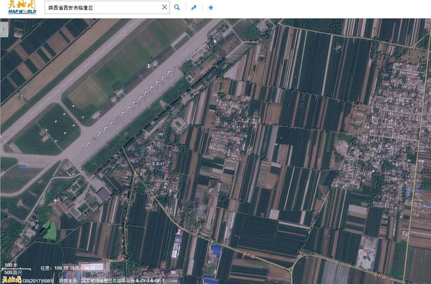Click the 100 米 scale label
Image resolution: width=431 pixels, height=284 pixels.
coord(11,265)
